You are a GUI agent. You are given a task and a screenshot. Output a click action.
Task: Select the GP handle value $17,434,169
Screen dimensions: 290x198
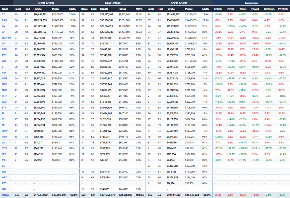(173, 32)
